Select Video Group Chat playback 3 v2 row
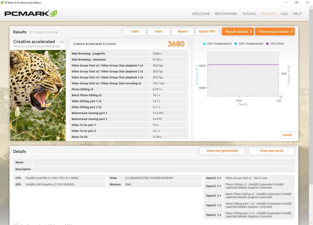Viewport: 313px width, 225px height. click(129, 77)
